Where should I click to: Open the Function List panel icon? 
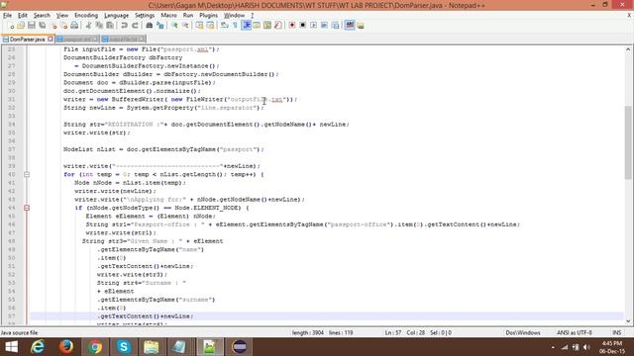point(277,26)
